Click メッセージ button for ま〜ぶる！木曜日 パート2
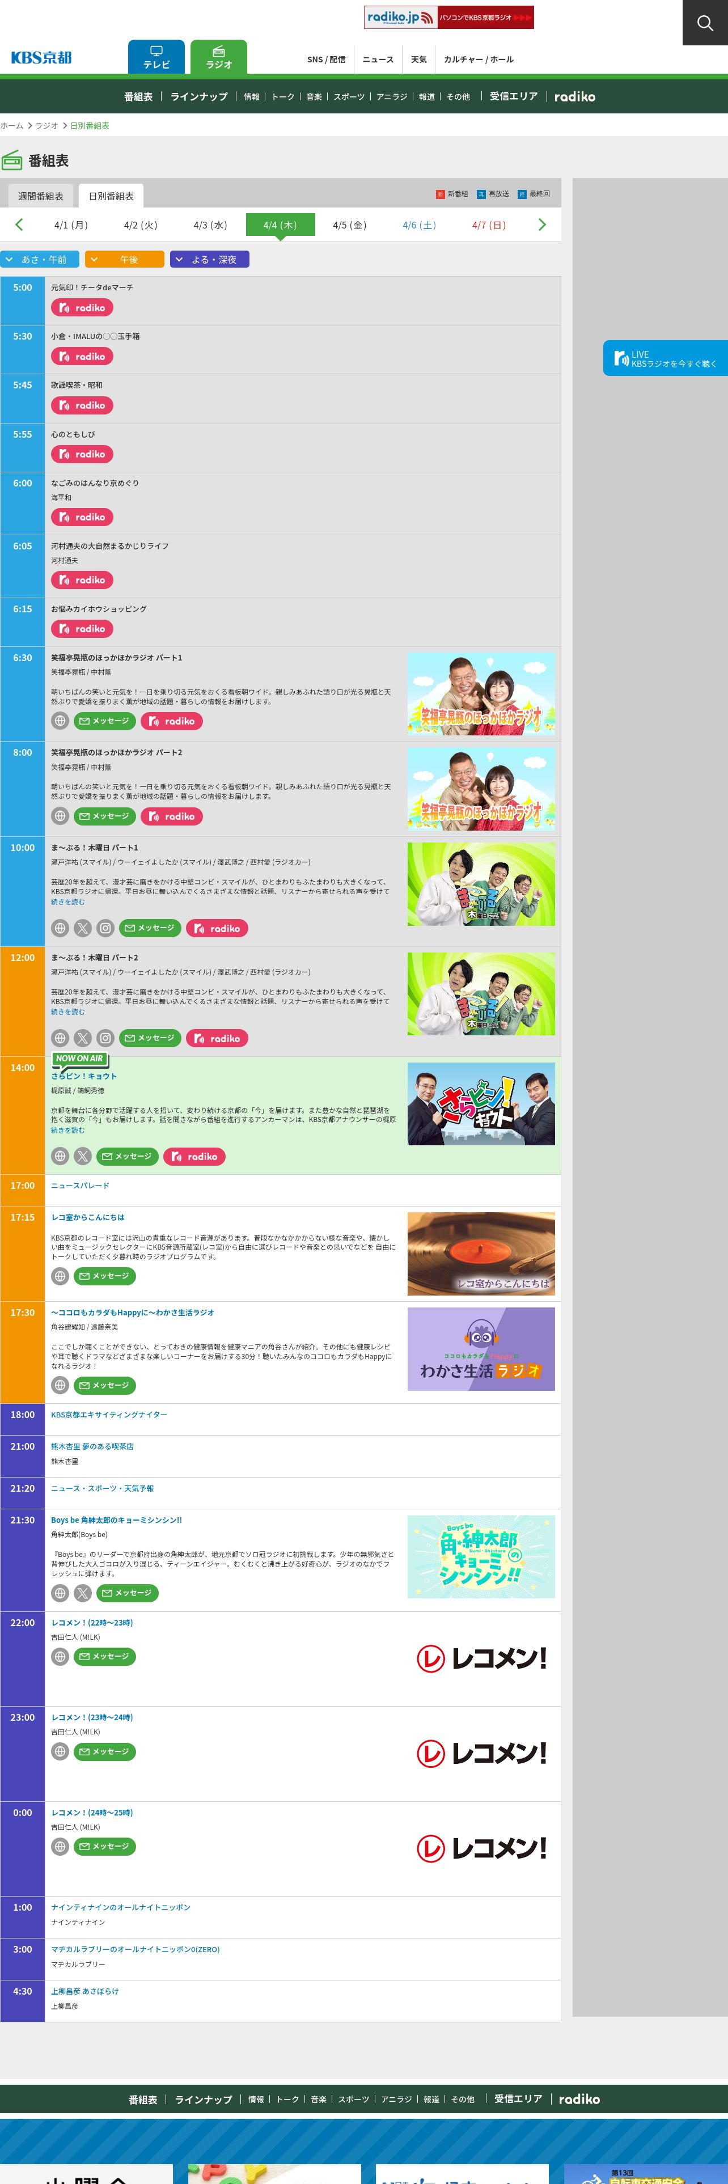Image resolution: width=728 pixels, height=2184 pixels. pyautogui.click(x=150, y=1038)
